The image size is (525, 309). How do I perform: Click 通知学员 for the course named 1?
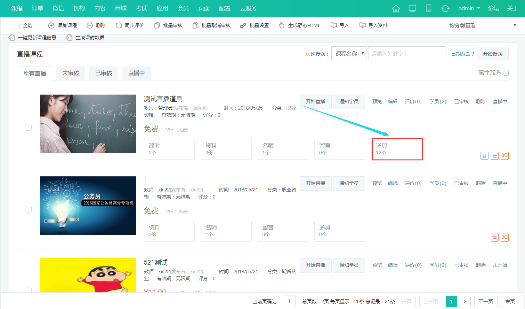(349, 183)
